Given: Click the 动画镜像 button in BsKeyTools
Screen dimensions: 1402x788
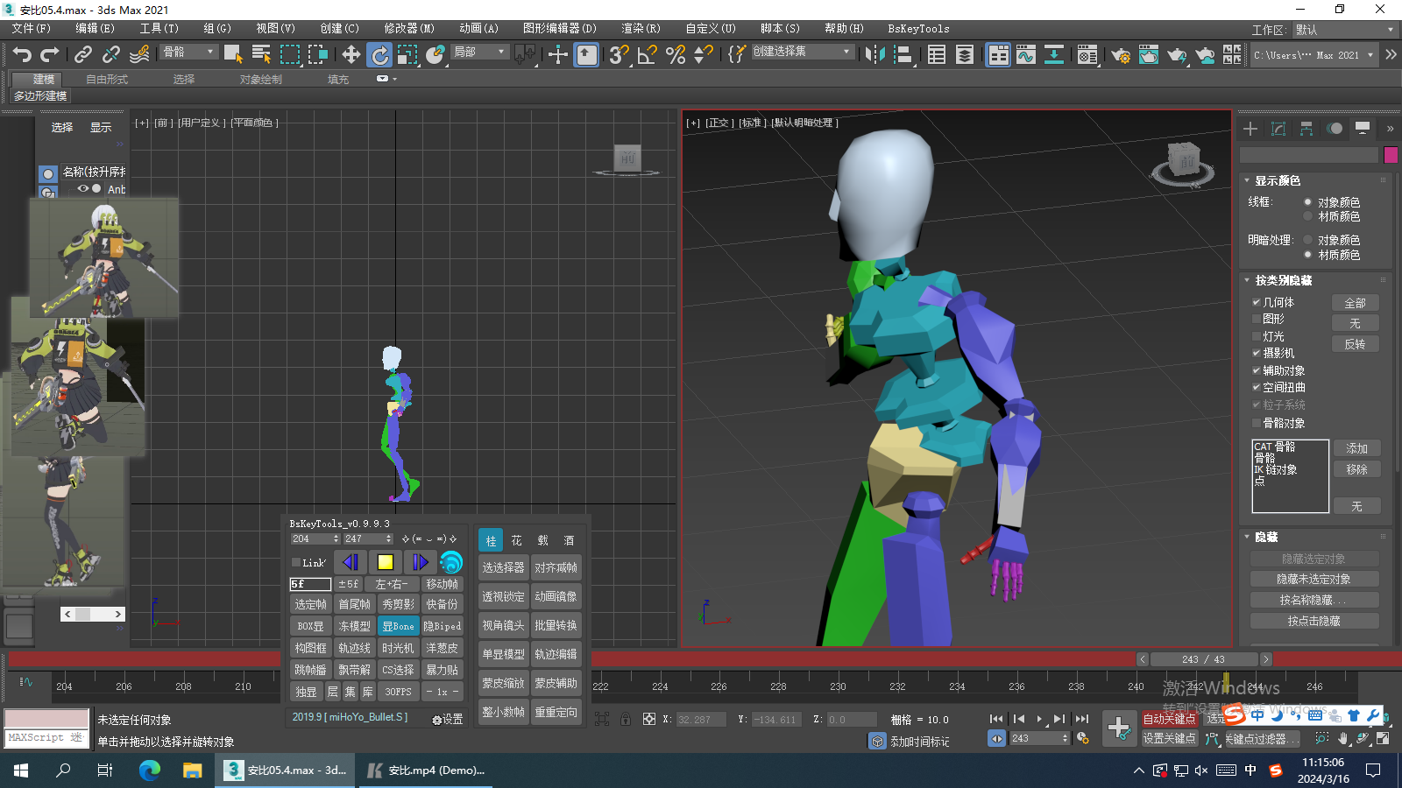Looking at the screenshot, I should pyautogui.click(x=556, y=596).
